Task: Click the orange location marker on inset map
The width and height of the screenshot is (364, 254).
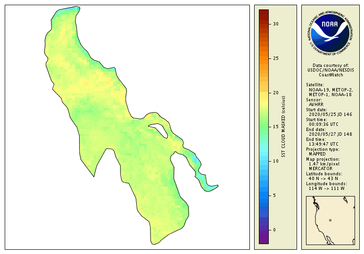Action: click(x=330, y=221)
